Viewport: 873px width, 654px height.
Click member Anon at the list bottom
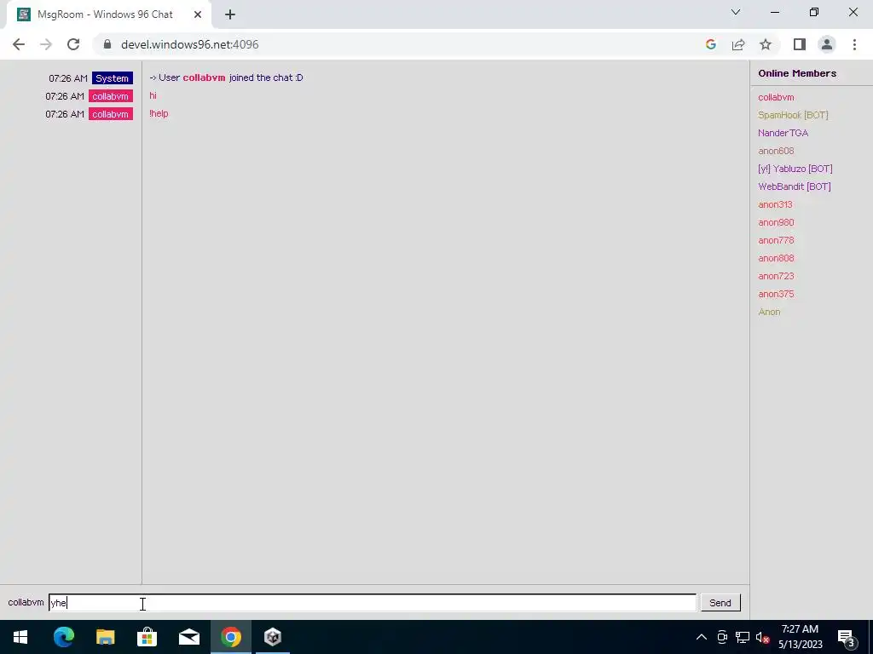[x=769, y=312]
